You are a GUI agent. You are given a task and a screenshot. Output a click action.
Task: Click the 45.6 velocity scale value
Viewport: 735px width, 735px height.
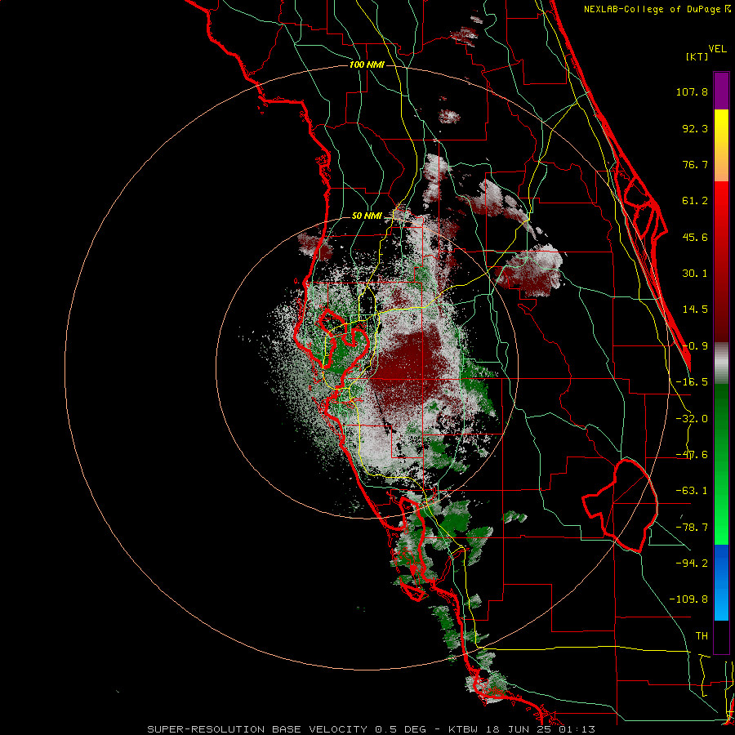[x=695, y=237]
